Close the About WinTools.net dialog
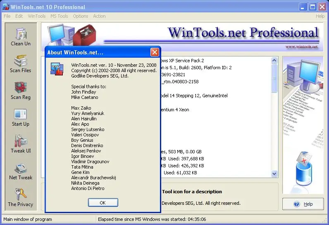This screenshot has width=329, height=225. (155, 52)
